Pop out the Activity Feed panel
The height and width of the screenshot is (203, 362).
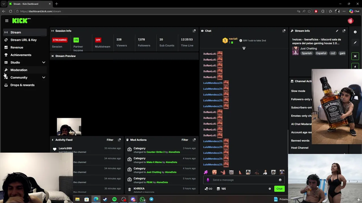point(119,140)
